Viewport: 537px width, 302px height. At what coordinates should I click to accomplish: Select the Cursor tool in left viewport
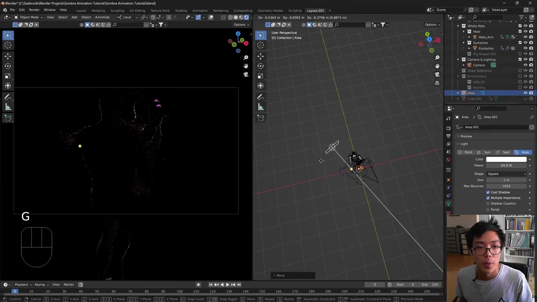click(x=8, y=45)
